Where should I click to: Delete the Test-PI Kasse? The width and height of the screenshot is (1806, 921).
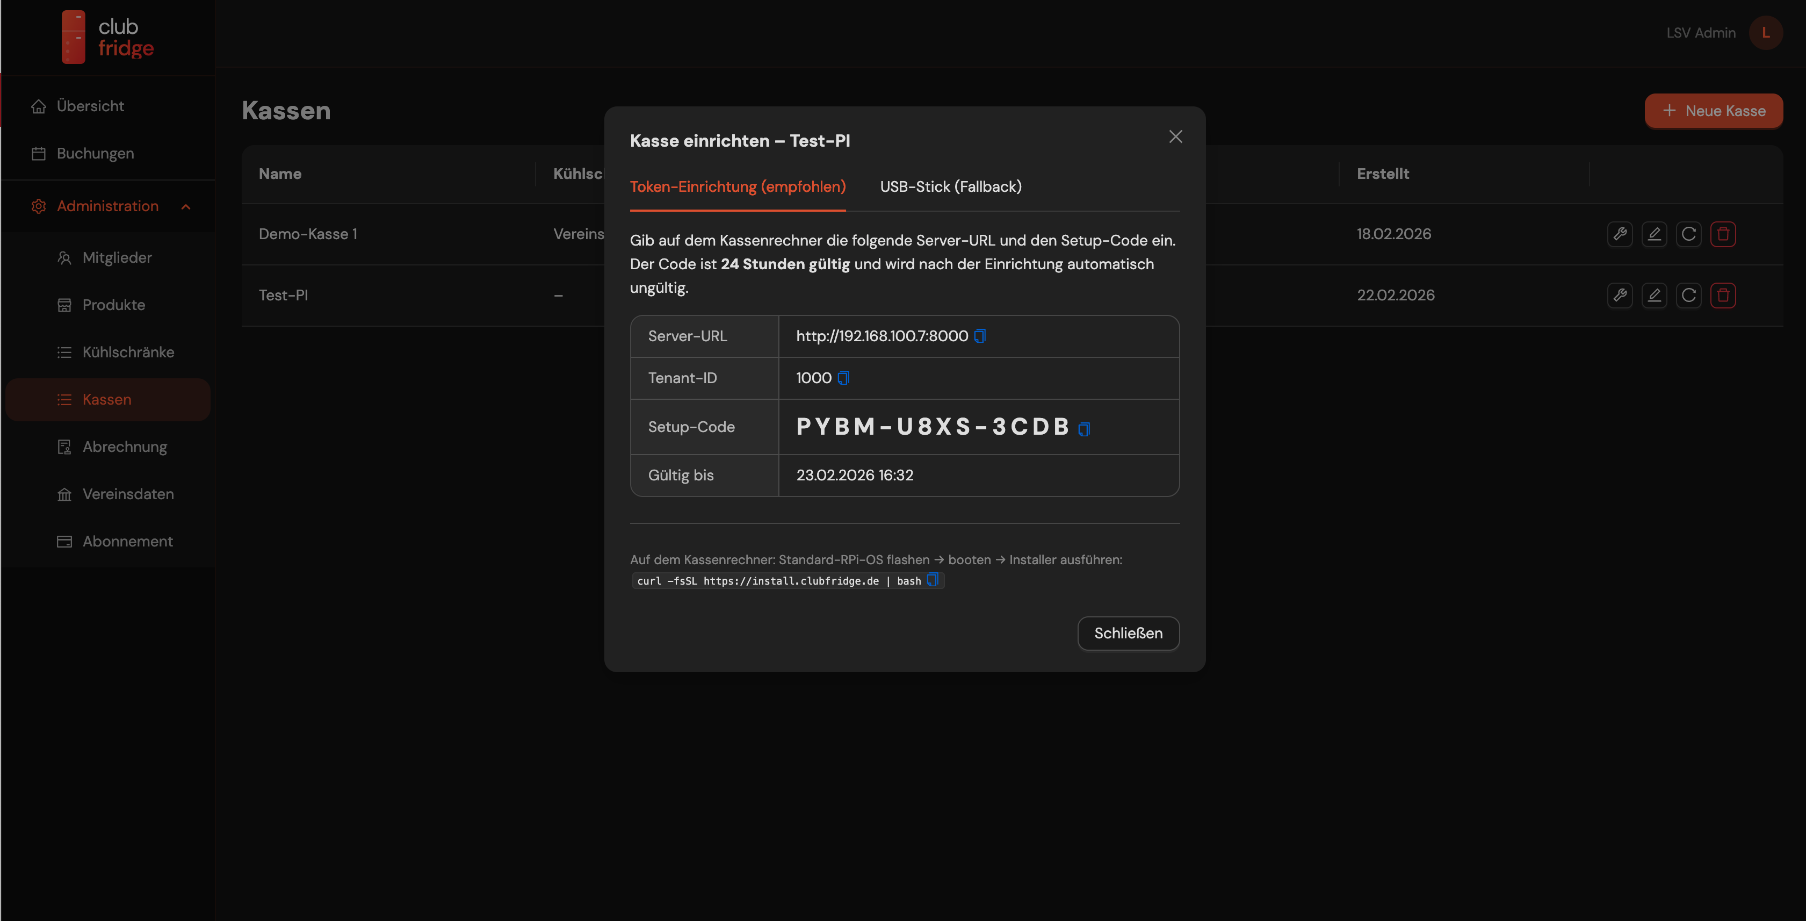[x=1723, y=296]
